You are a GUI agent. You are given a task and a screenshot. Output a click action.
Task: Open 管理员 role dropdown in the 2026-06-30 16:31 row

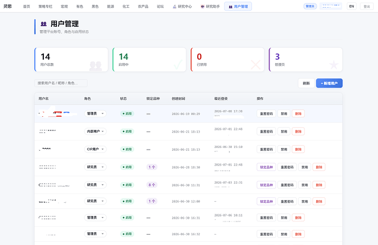pyautogui.click(x=95, y=218)
